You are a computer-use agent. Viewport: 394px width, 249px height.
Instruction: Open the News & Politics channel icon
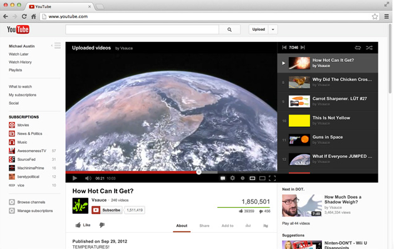click(x=12, y=133)
